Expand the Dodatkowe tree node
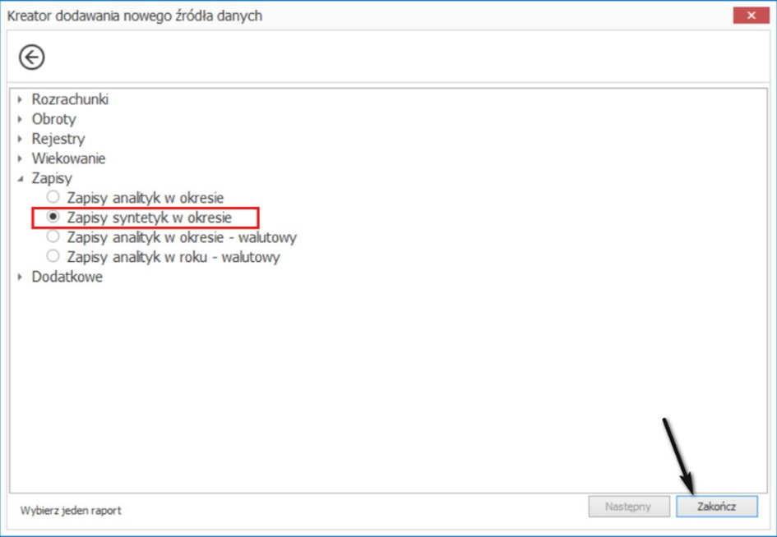The image size is (777, 537). (x=20, y=277)
